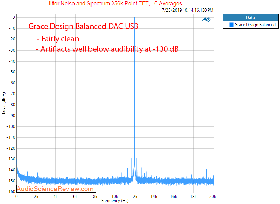Click the 16k frequency tick label
The width and height of the screenshot is (280, 204).
(x=174, y=197)
